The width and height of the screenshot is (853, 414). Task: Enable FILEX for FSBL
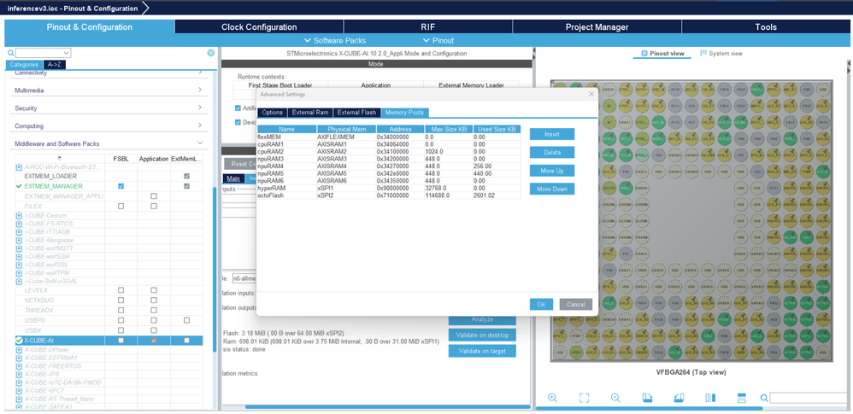pos(121,206)
